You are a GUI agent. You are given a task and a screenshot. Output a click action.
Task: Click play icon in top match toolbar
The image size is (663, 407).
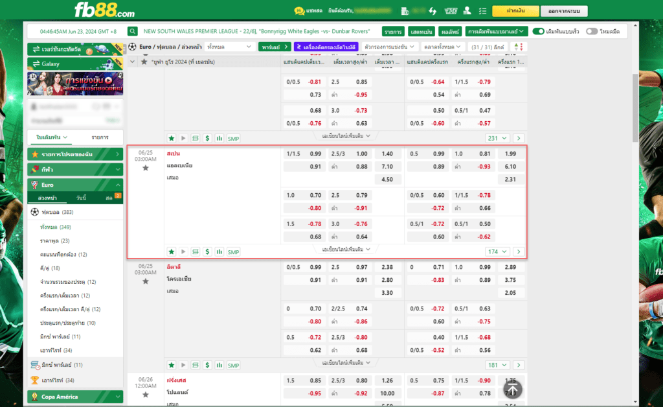(x=183, y=138)
